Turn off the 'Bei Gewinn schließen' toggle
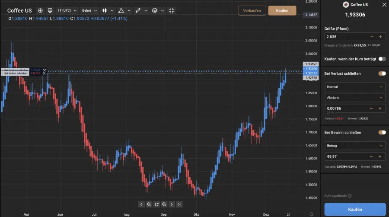 coord(382,132)
